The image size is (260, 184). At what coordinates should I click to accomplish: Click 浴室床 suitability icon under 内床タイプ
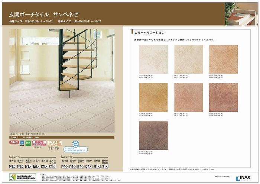pos(89,167)
